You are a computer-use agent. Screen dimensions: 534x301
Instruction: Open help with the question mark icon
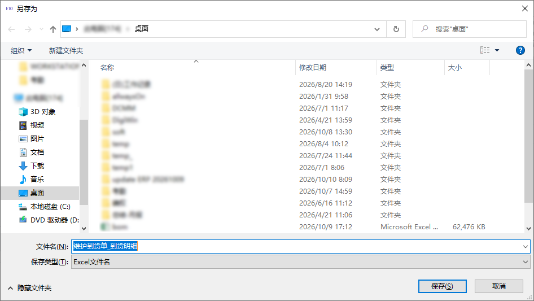[x=520, y=50]
